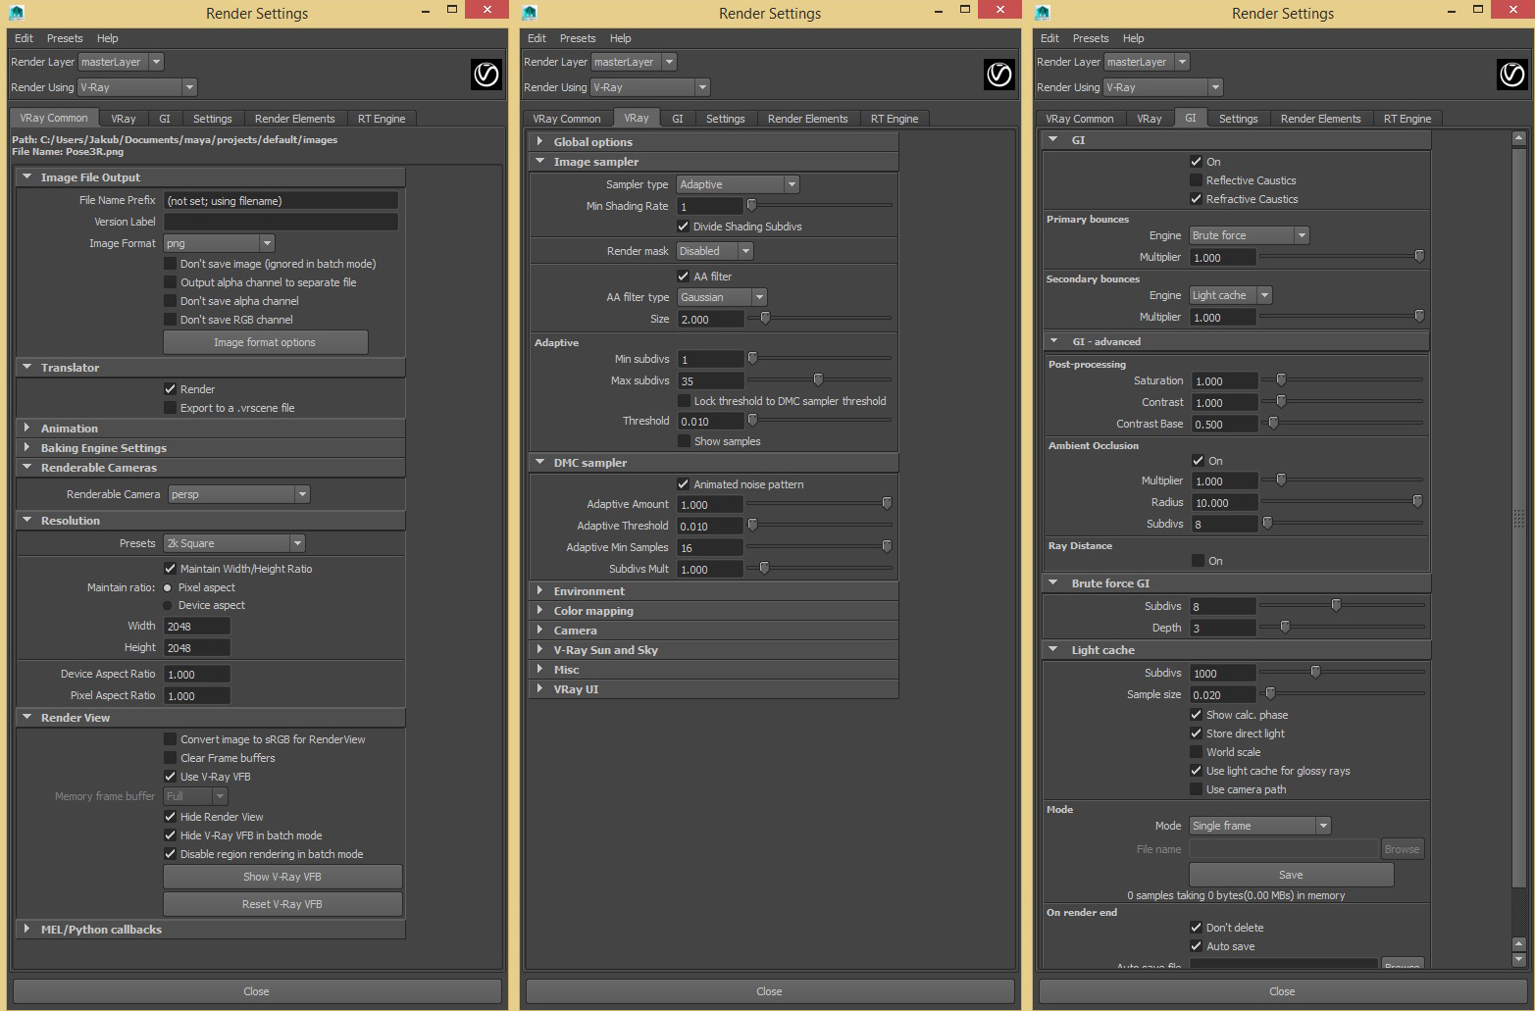Enable Show samples checkbox

(684, 441)
